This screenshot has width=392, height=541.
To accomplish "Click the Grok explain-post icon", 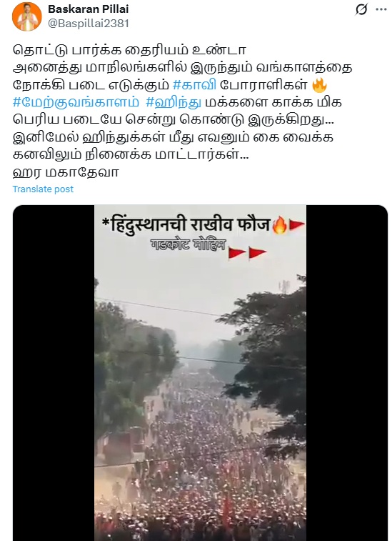I will click(x=361, y=9).
